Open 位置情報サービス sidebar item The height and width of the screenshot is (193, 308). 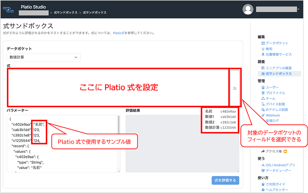[x=277, y=54]
